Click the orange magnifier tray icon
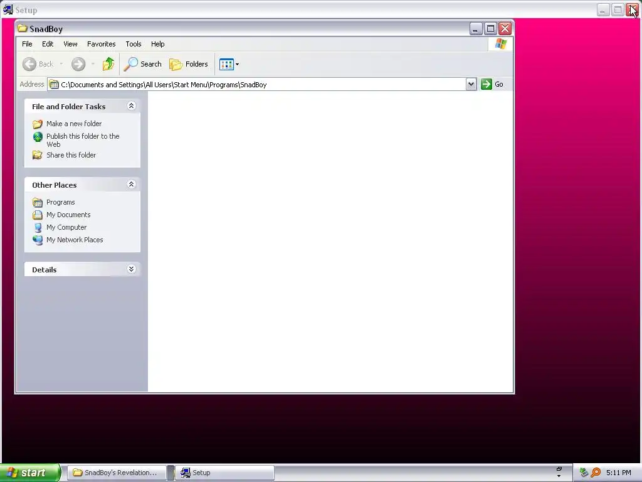This screenshot has height=482, width=642. pyautogui.click(x=596, y=473)
